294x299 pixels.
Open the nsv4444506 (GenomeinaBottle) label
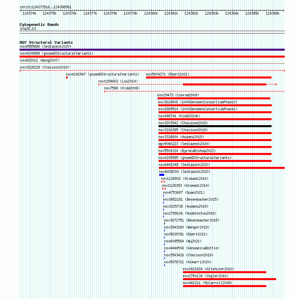pos(192,248)
